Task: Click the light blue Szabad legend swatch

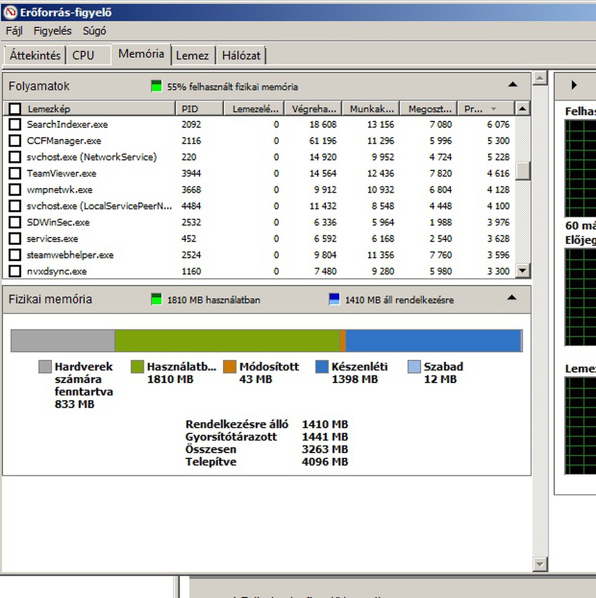Action: 414,367
